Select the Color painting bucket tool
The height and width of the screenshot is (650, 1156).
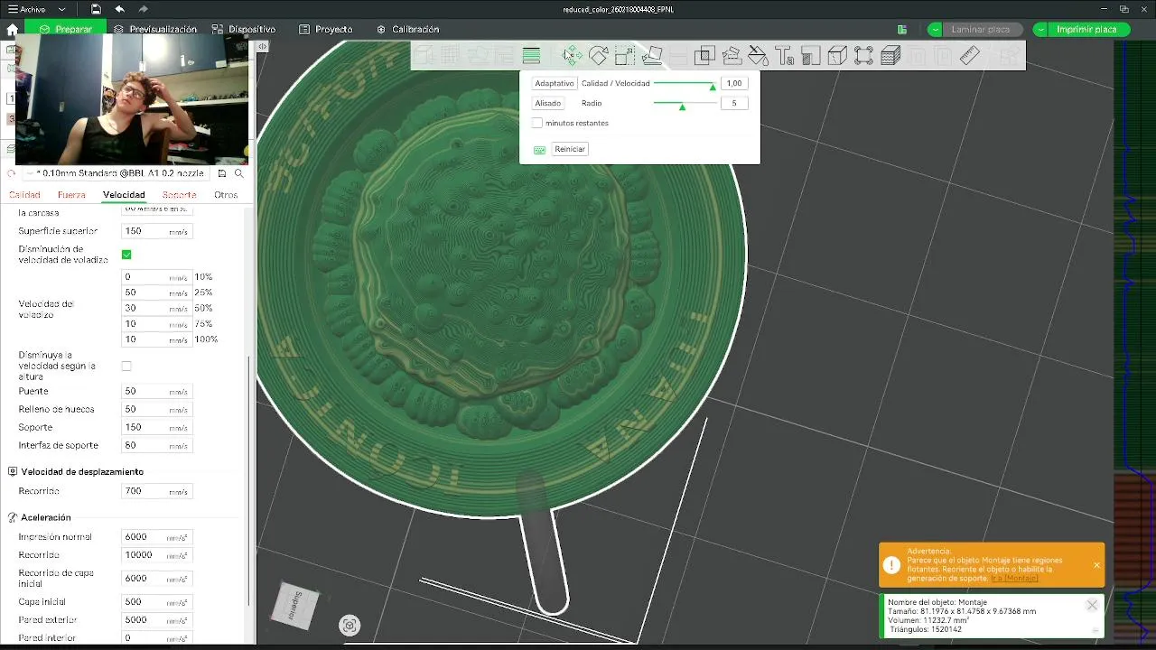pos(758,56)
